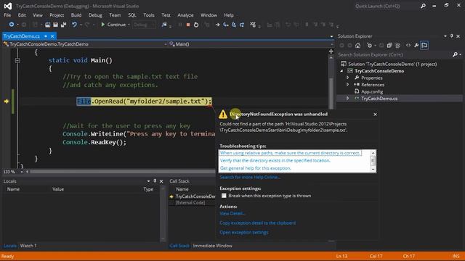Click Solution Explorer Collapse All icon
Screen dimensions: 465x261
[x=389, y=45]
